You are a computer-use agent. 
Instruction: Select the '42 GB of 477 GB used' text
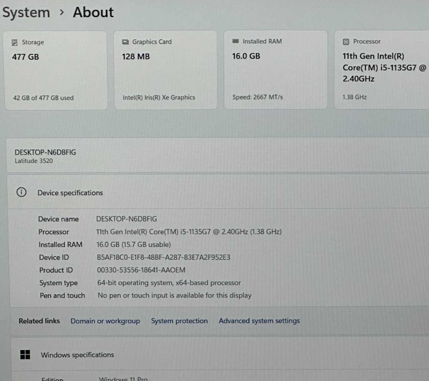click(x=43, y=98)
